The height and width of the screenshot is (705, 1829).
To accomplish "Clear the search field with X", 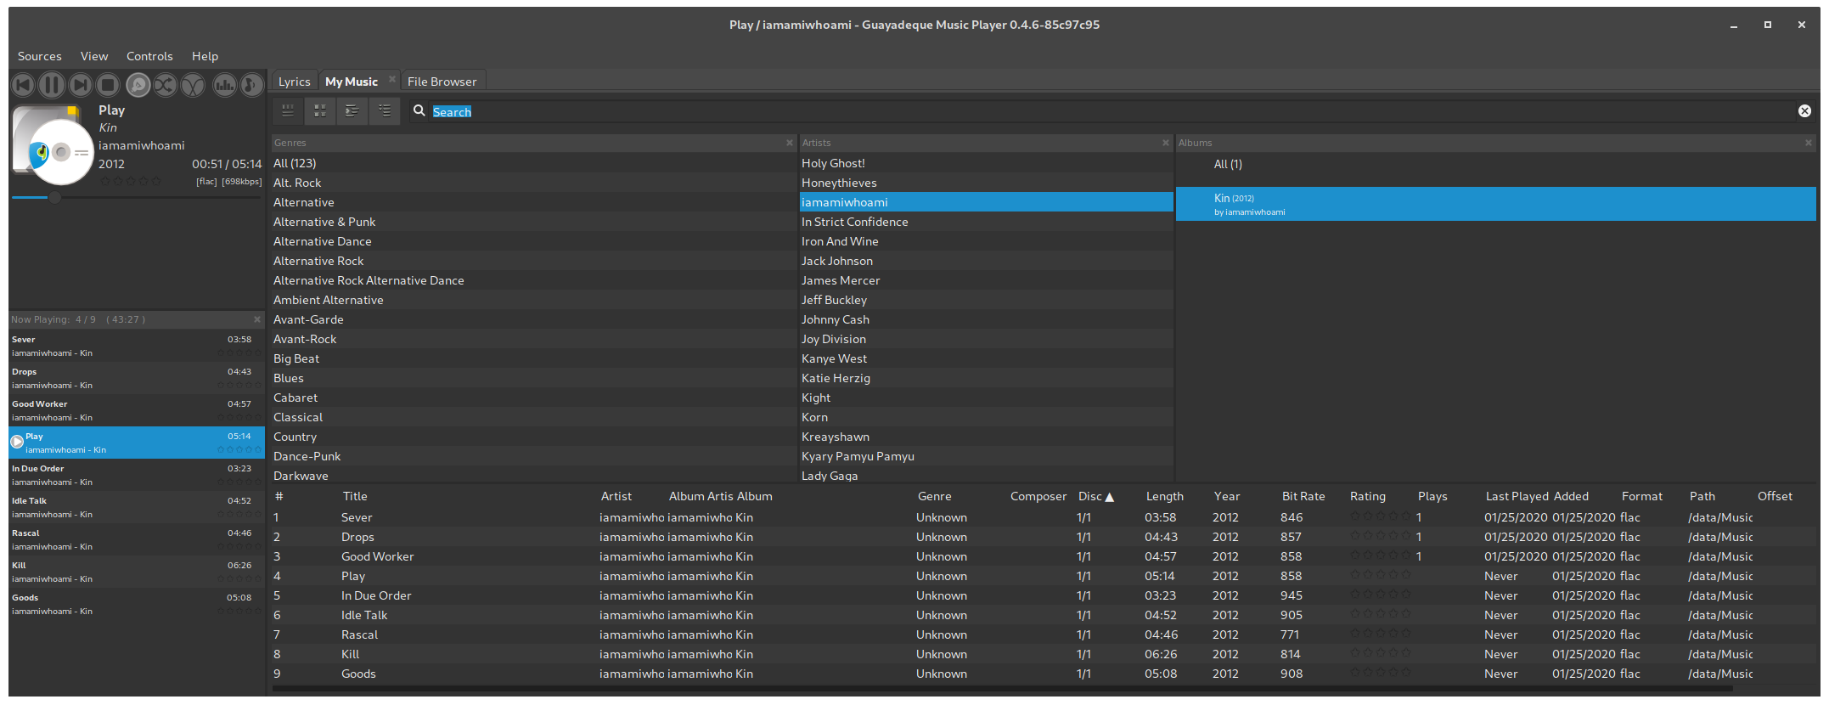I will (x=1804, y=111).
